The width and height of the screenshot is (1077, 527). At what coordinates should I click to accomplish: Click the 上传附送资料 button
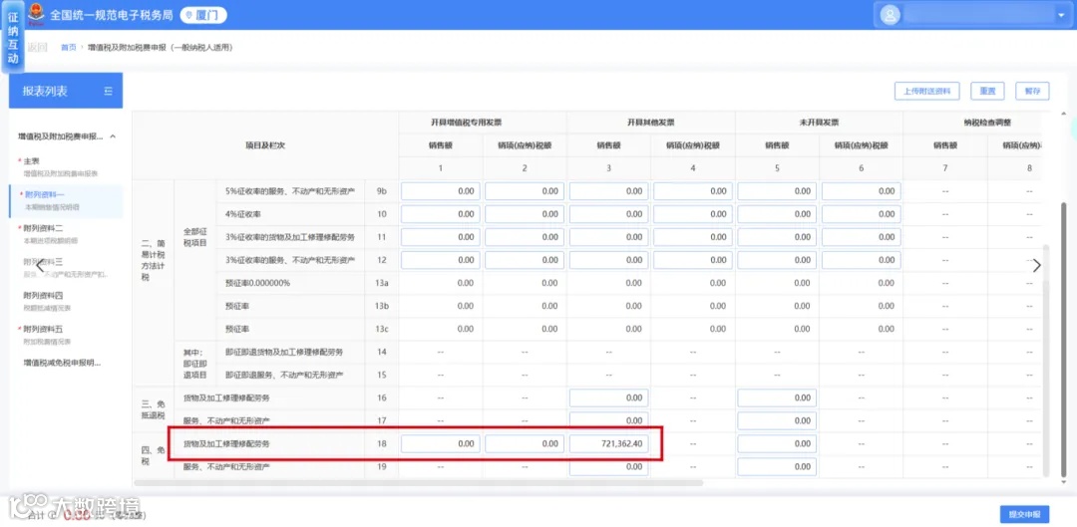[x=926, y=91]
